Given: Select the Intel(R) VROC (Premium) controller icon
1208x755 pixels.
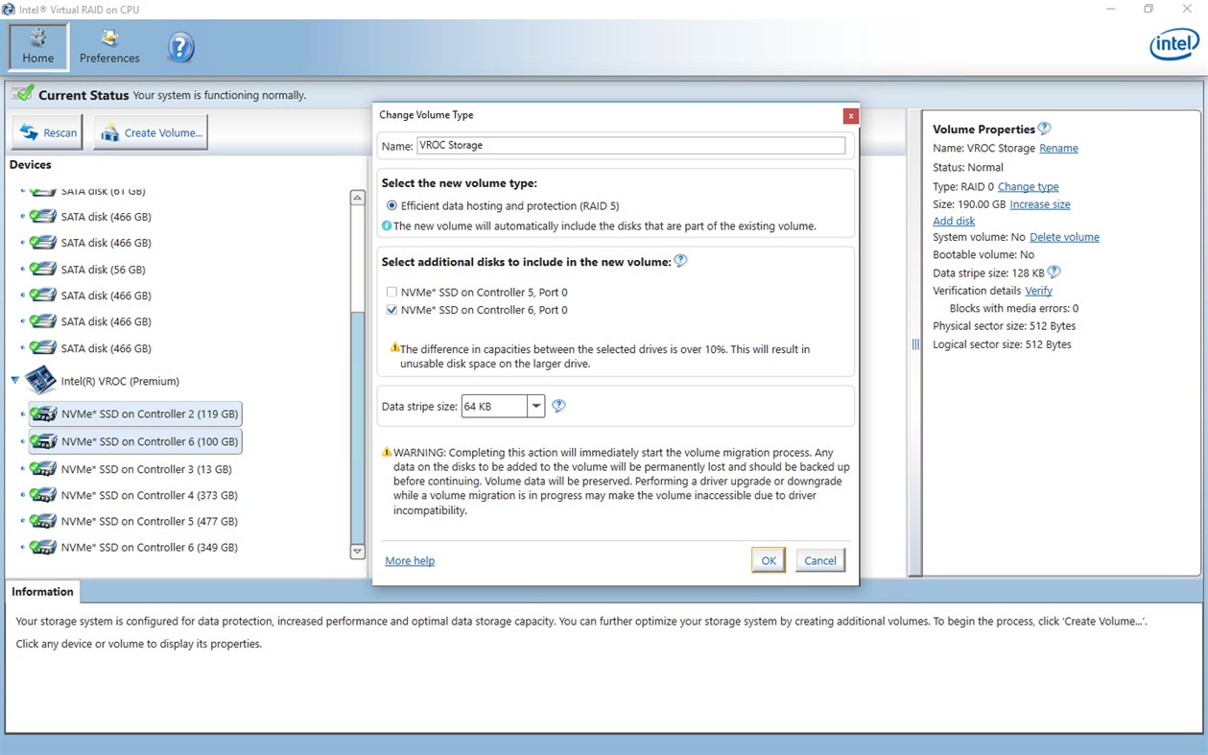Looking at the screenshot, I should 40,380.
